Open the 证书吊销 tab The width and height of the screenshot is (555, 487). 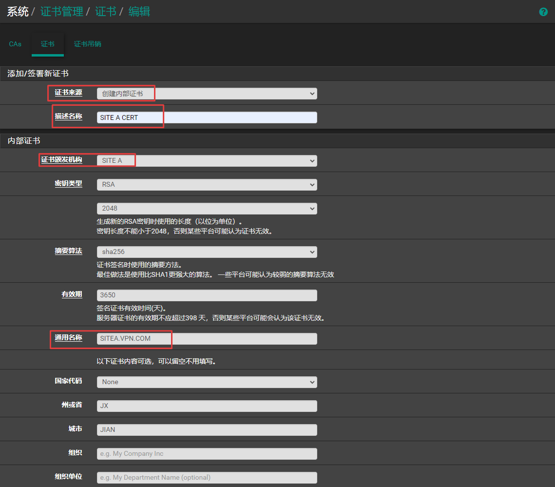pos(88,44)
